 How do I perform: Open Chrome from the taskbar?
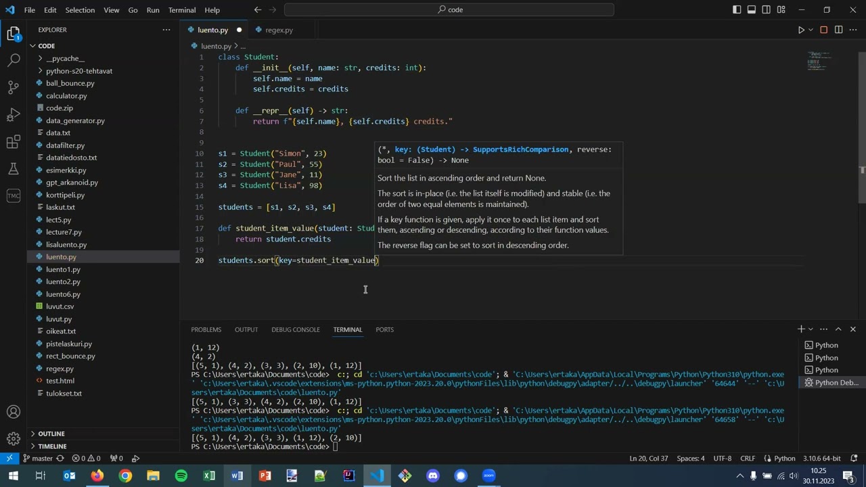125,476
